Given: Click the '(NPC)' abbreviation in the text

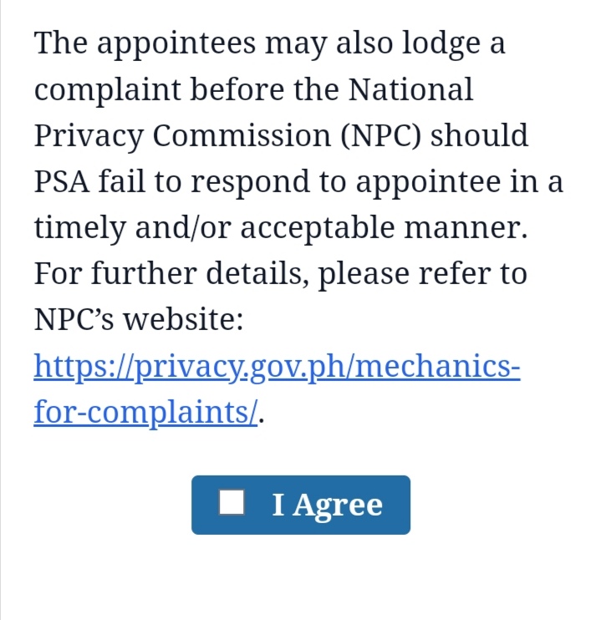Looking at the screenshot, I should pos(381,136).
